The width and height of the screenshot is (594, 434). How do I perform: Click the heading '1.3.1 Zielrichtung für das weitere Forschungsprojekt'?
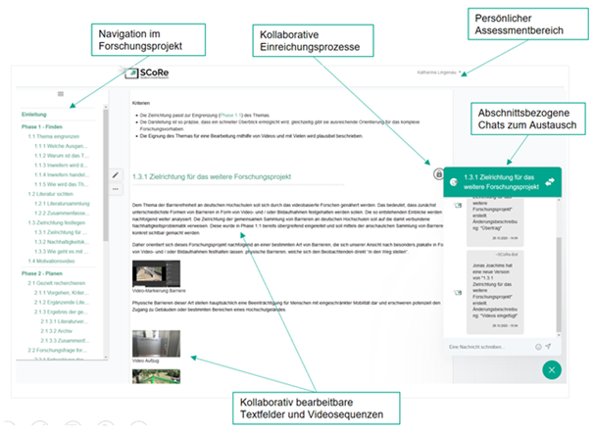(212, 177)
